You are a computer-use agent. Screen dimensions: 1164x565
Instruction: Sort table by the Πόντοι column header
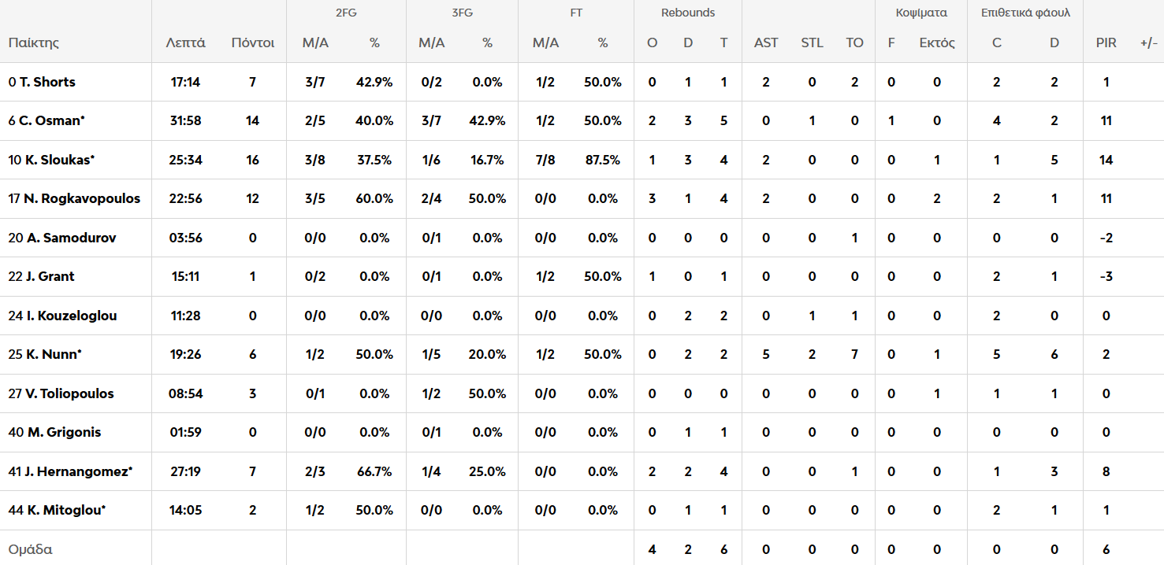pos(252,43)
